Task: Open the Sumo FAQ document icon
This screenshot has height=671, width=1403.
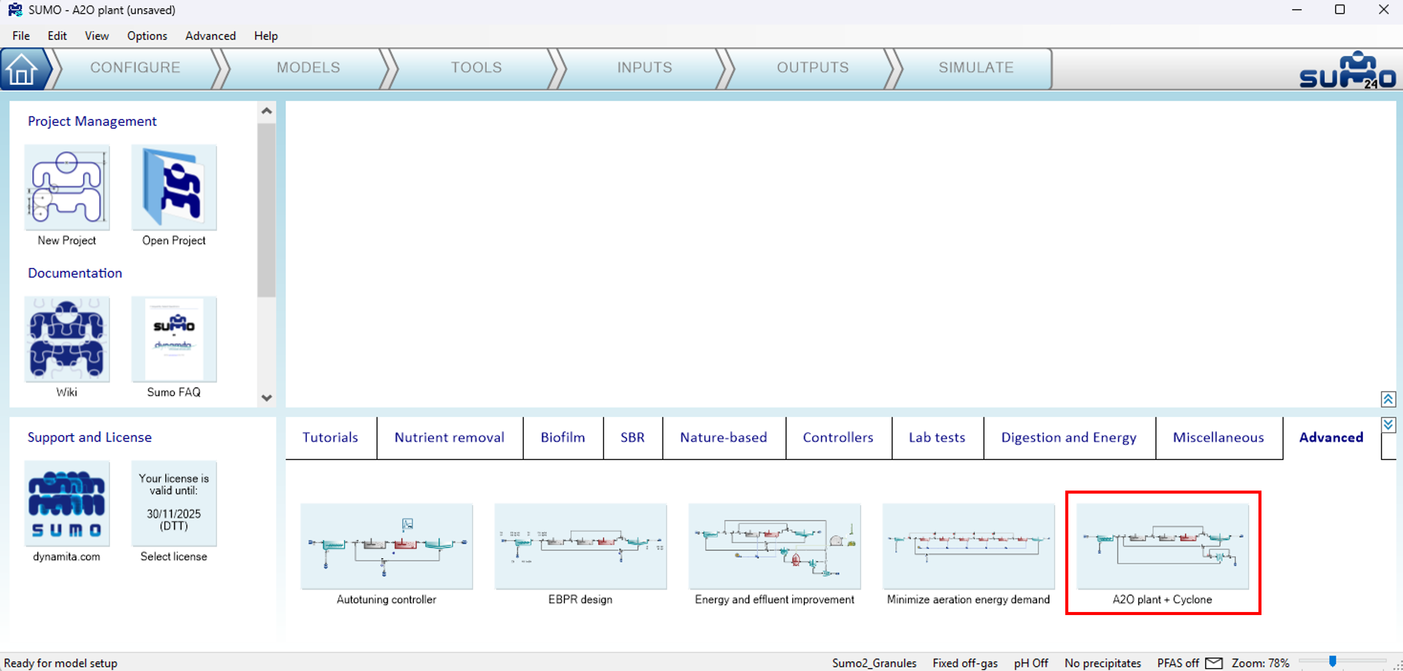Action: 174,339
